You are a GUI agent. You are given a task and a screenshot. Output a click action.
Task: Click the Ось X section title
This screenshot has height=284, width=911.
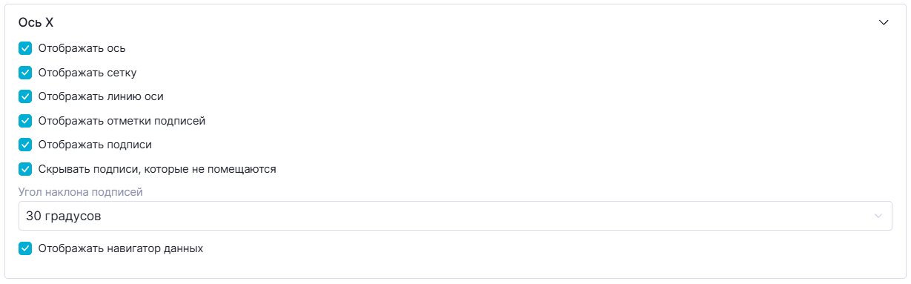pyautogui.click(x=36, y=22)
